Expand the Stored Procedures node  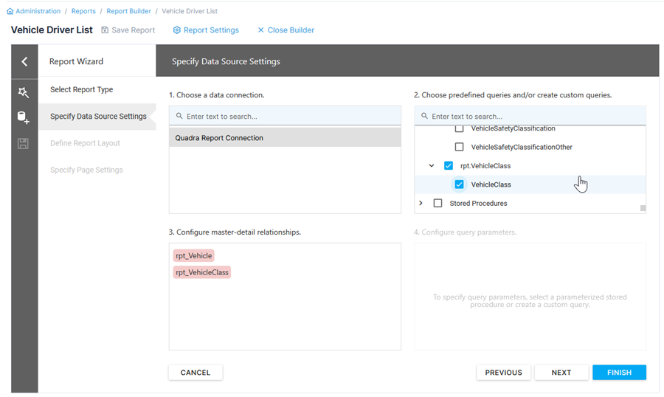(421, 203)
